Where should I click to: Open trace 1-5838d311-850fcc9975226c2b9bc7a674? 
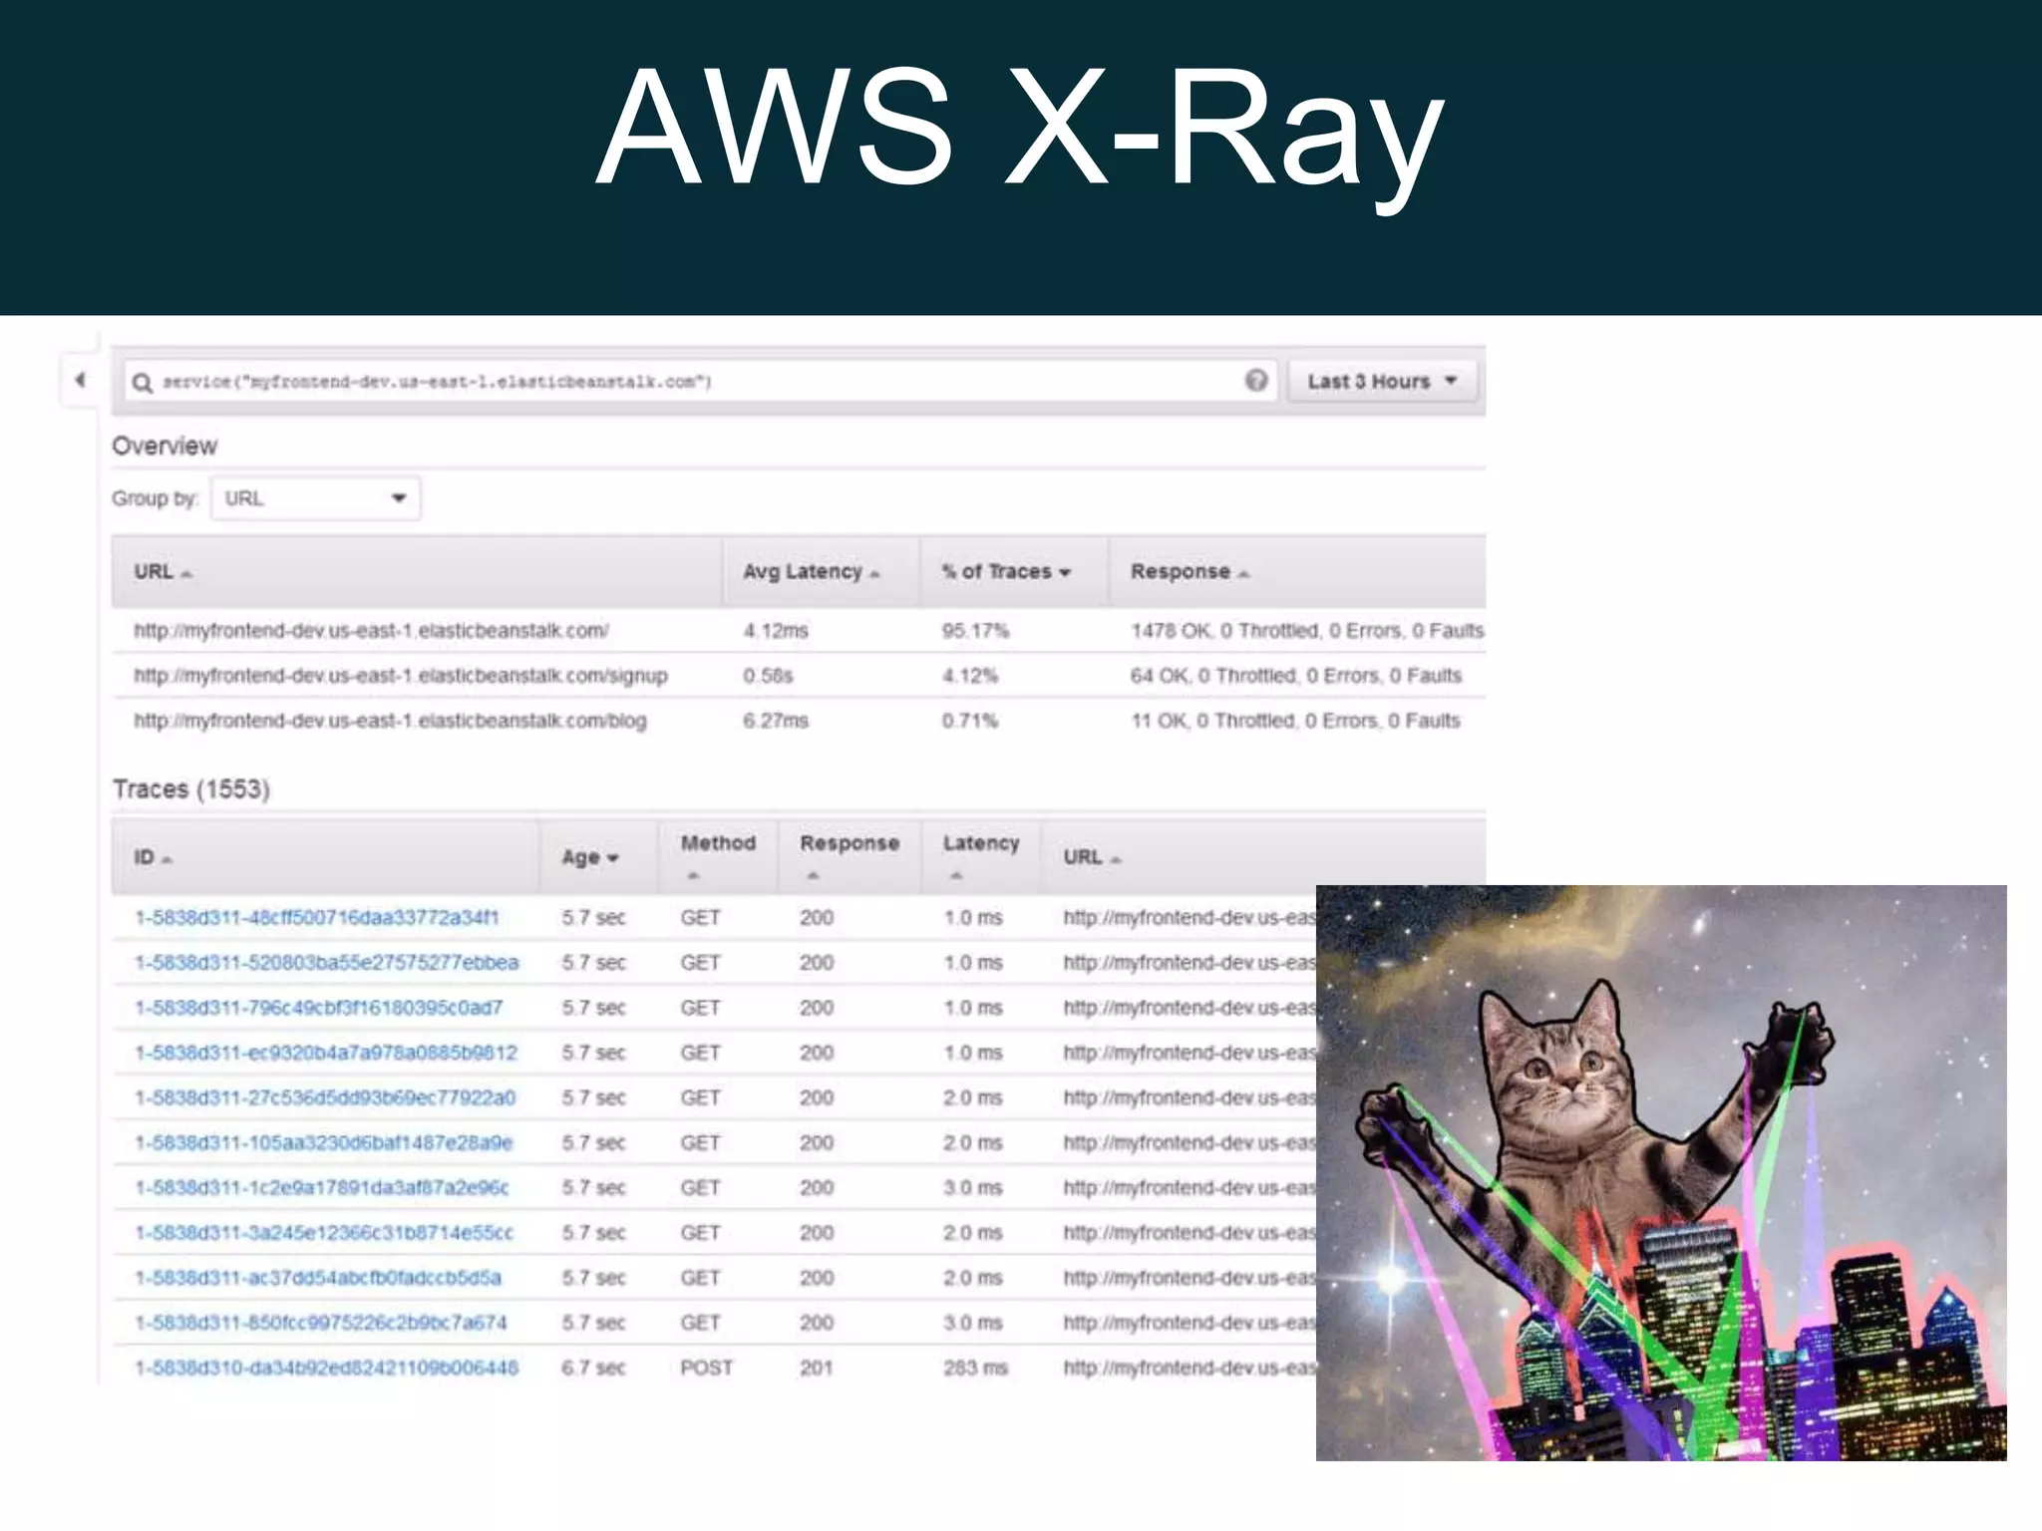[x=320, y=1323]
